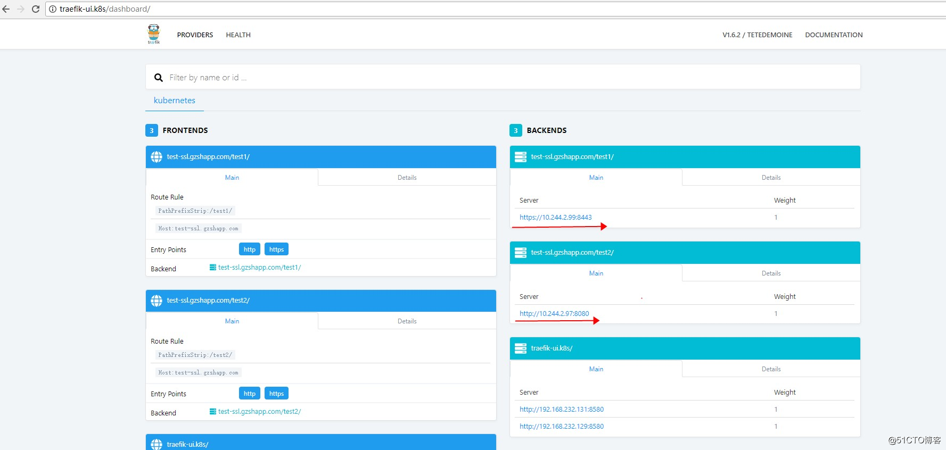Click the small server icon beside the test1 backend link
The height and width of the screenshot is (450, 946).
(x=213, y=268)
